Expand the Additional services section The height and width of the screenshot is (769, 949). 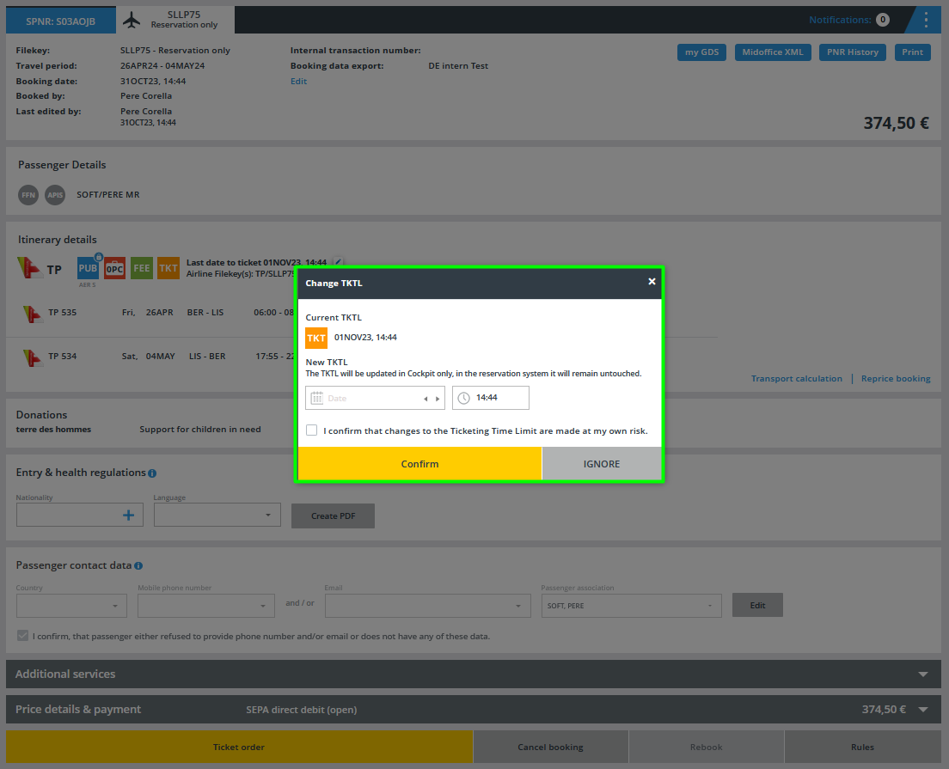click(923, 674)
